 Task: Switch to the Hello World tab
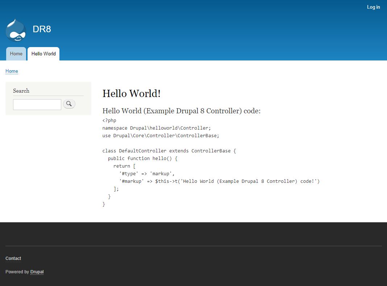point(43,54)
